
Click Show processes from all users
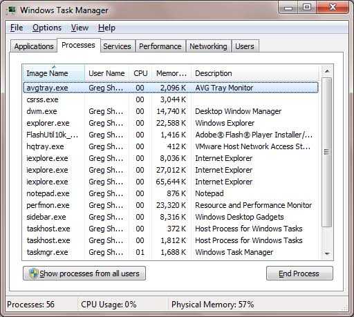[84, 273]
